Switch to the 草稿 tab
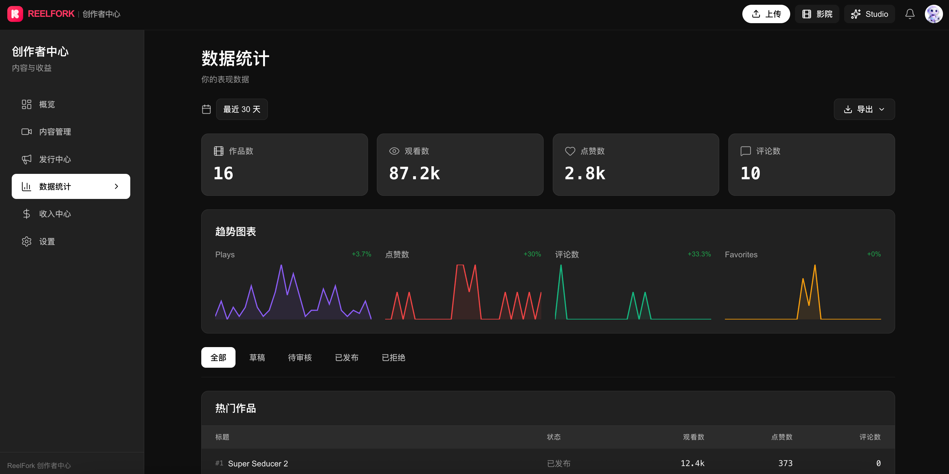Screen dimensions: 949x474 [x=257, y=358]
